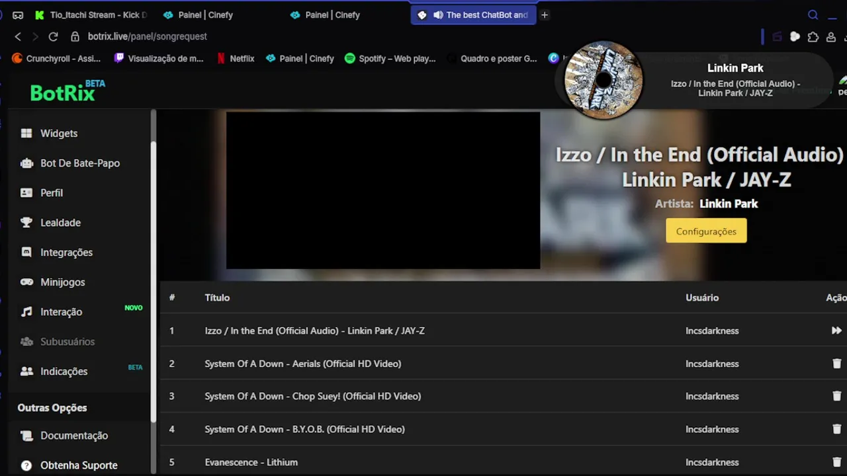Reload the botrix.live page
The width and height of the screenshot is (847, 476).
click(x=53, y=36)
